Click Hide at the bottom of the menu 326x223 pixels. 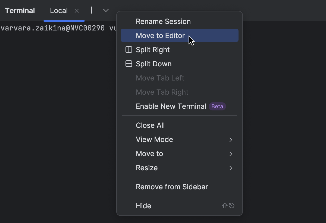(x=143, y=206)
